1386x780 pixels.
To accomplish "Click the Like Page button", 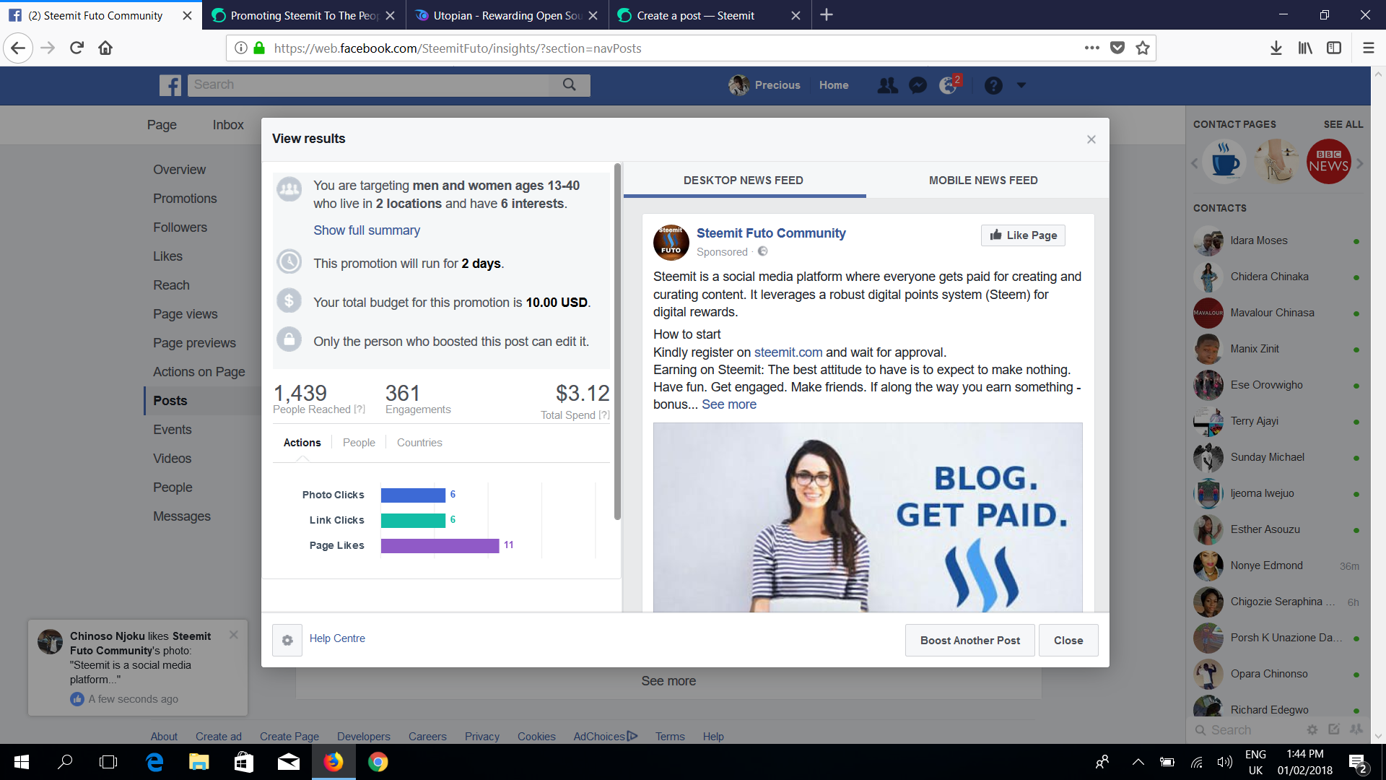I will [1023, 235].
